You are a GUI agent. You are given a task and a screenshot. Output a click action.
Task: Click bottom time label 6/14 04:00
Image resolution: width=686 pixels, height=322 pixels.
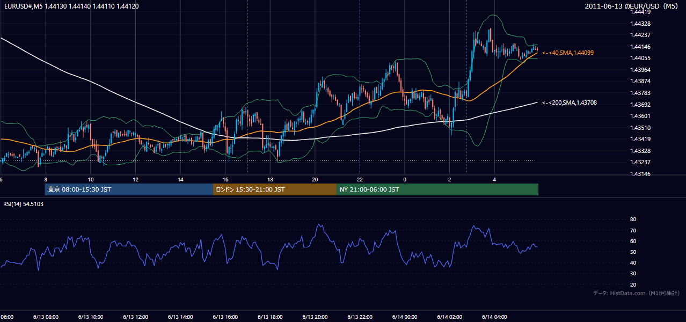click(x=494, y=317)
